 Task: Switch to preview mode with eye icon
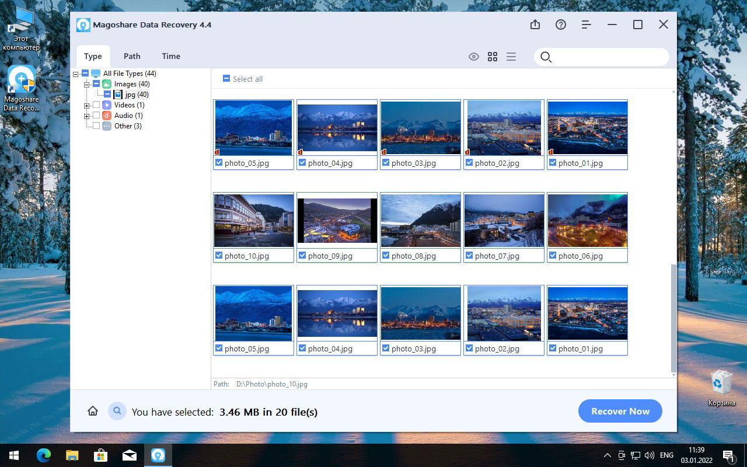coord(474,57)
